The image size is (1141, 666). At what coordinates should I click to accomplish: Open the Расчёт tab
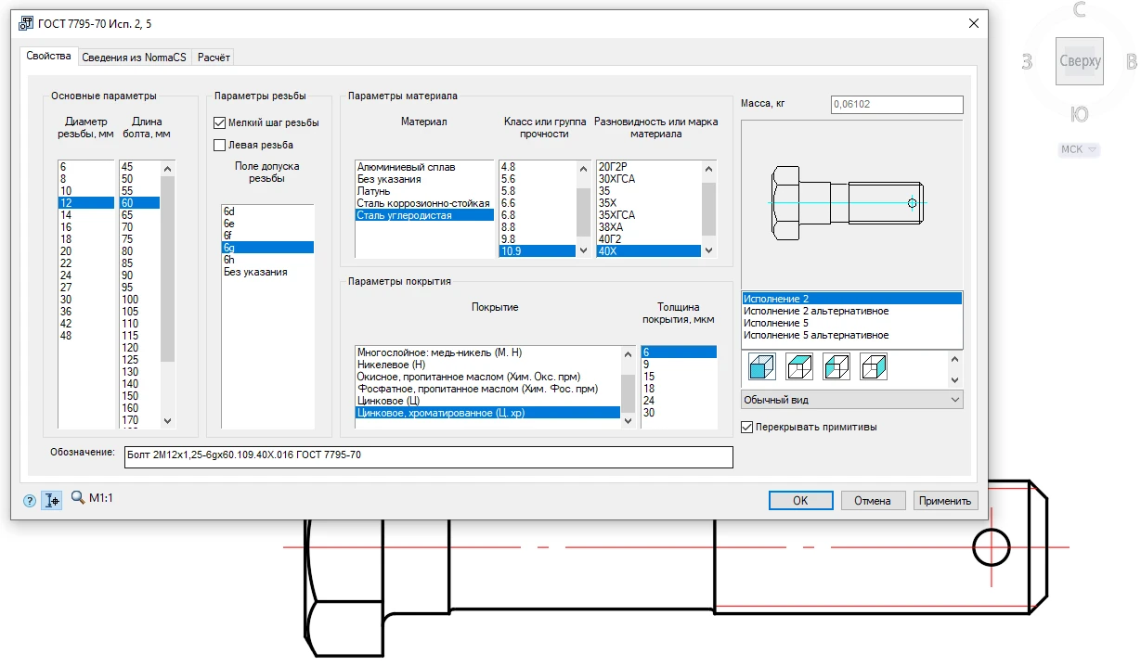click(214, 58)
